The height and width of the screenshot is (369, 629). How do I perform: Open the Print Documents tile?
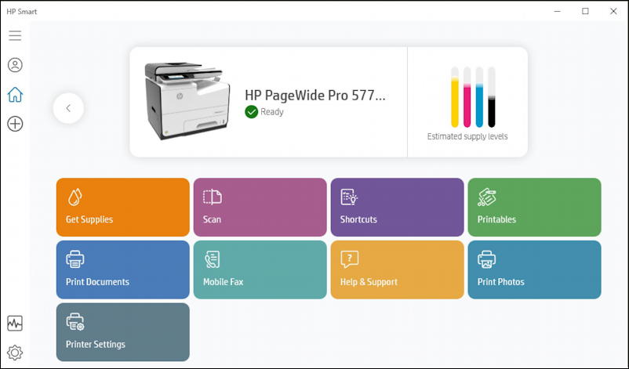123,270
